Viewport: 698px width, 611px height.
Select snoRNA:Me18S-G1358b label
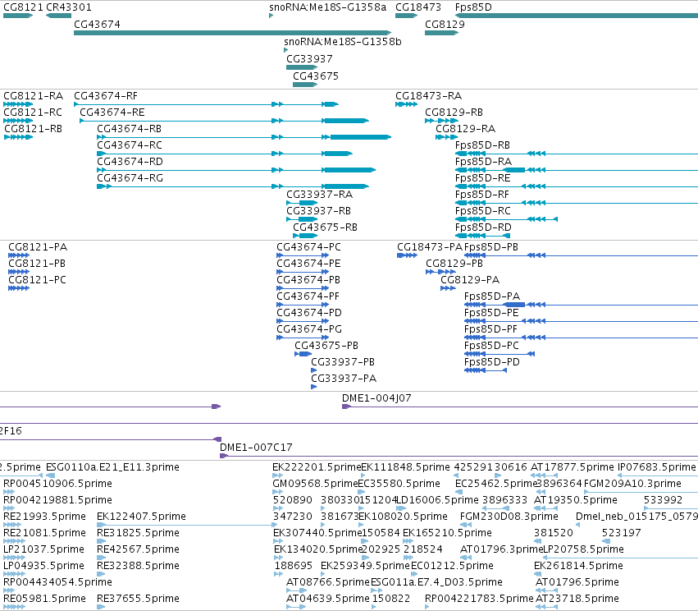(x=343, y=42)
